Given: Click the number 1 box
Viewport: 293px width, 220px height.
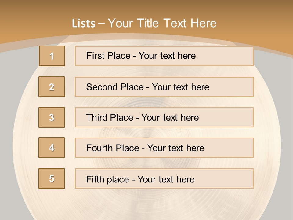Looking at the screenshot, I should click(x=52, y=56).
